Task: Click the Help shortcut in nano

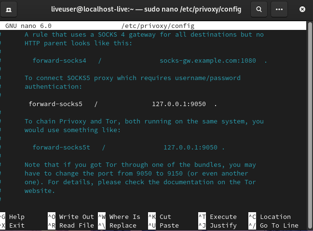Action: [16, 217]
